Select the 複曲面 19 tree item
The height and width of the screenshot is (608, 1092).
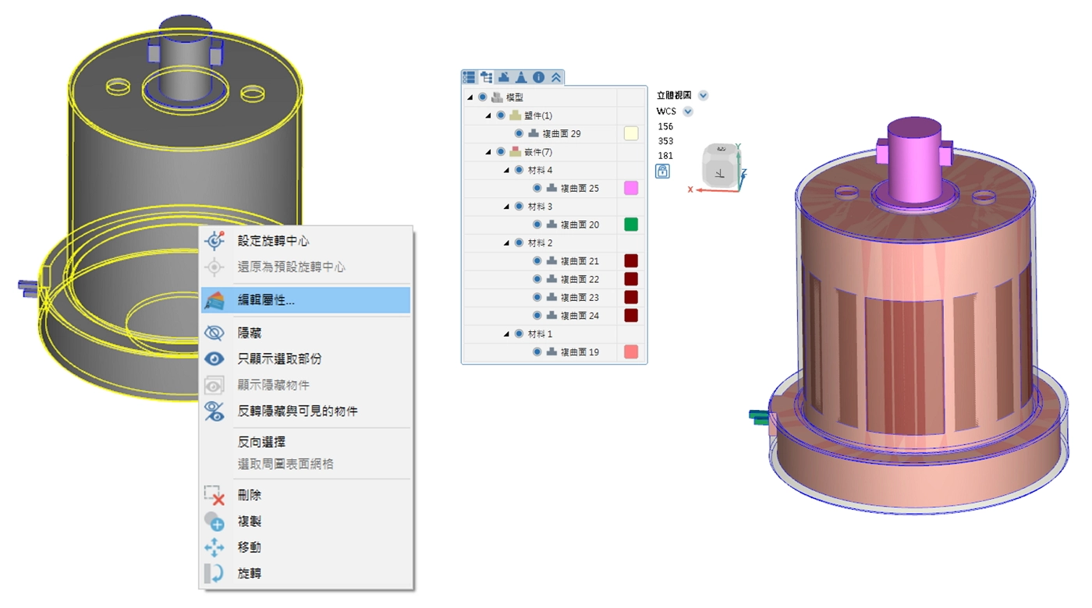[580, 352]
